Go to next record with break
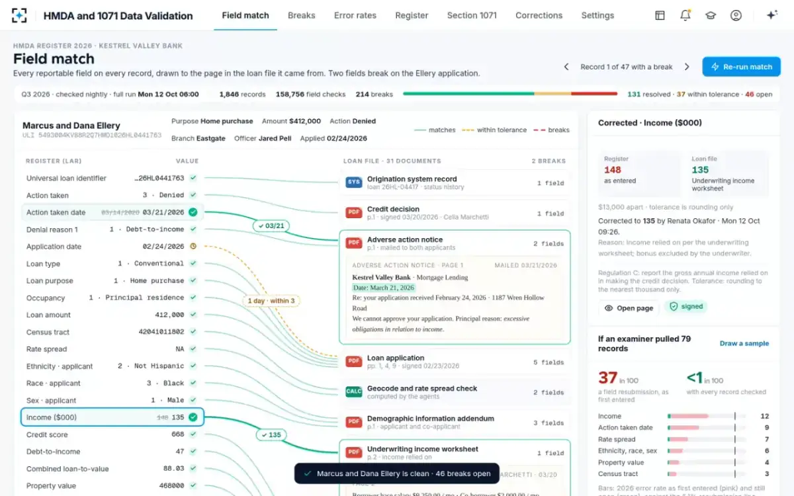This screenshot has width=794, height=496. point(687,67)
